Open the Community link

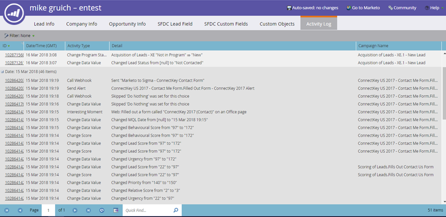tap(402, 8)
